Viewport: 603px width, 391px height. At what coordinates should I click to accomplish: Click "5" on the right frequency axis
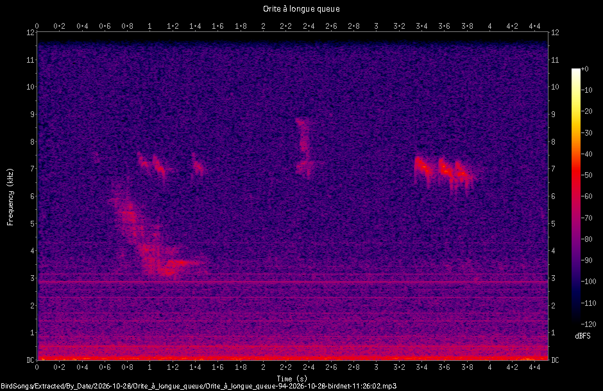click(x=554, y=223)
